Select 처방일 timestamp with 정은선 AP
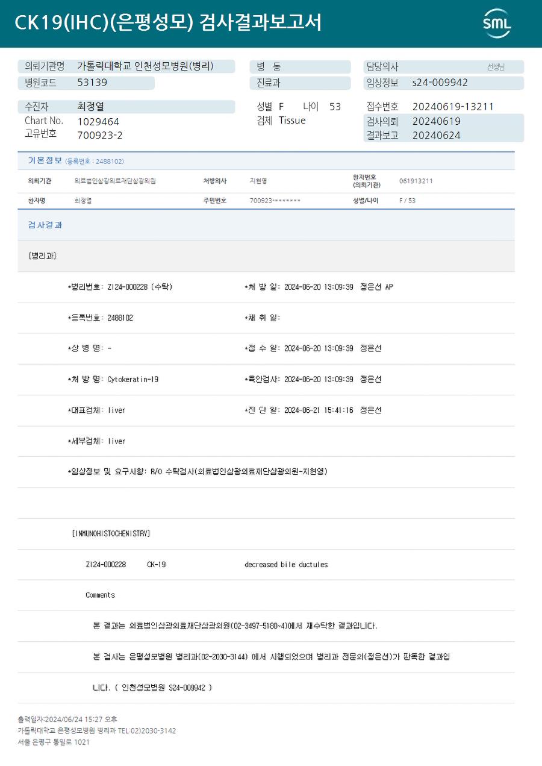Image resolution: width=542 pixels, height=766 pixels. coord(319,287)
